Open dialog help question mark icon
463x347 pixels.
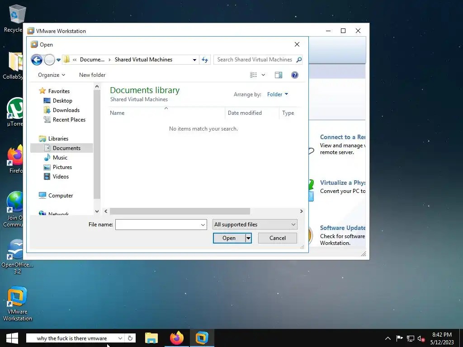tap(295, 75)
